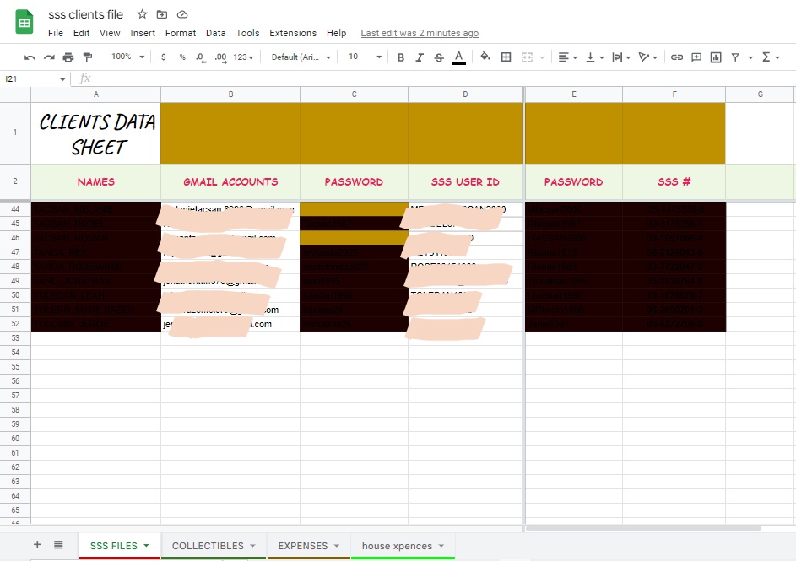Open the font size 10 dropdown
The width and height of the screenshot is (796, 561).
(365, 57)
